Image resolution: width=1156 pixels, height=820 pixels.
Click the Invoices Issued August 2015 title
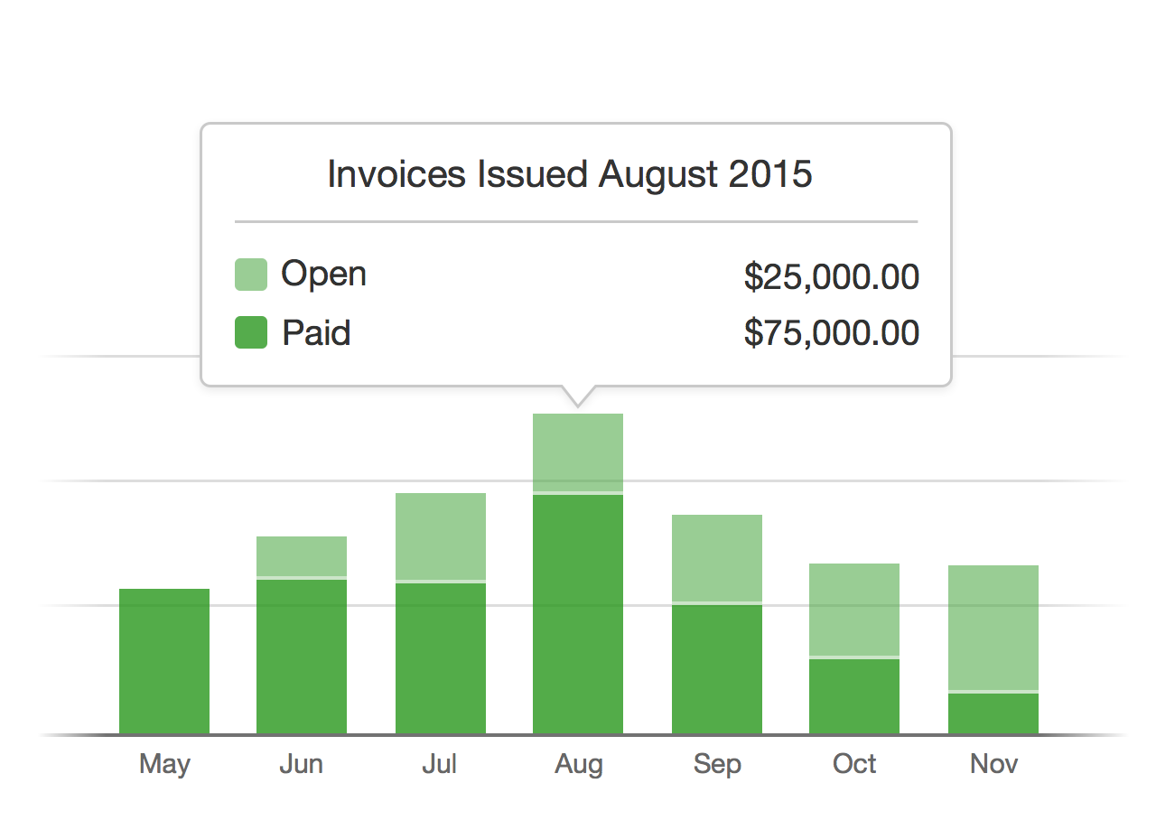(570, 174)
